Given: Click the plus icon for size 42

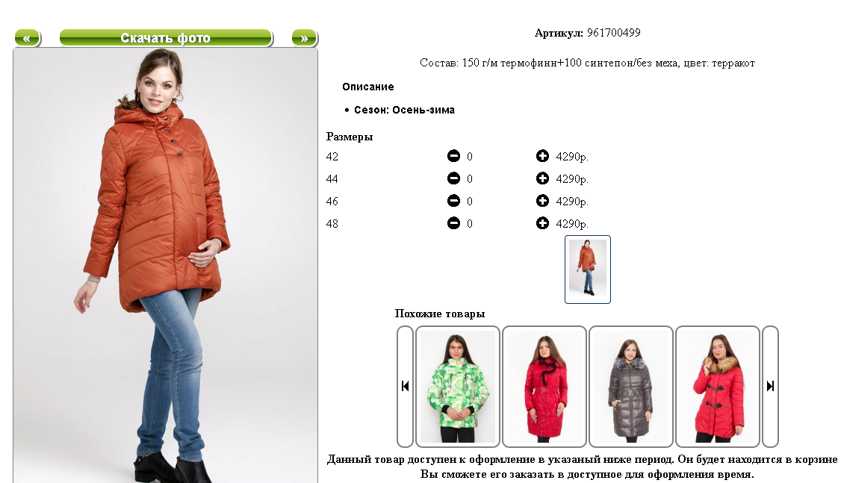Looking at the screenshot, I should [x=542, y=156].
